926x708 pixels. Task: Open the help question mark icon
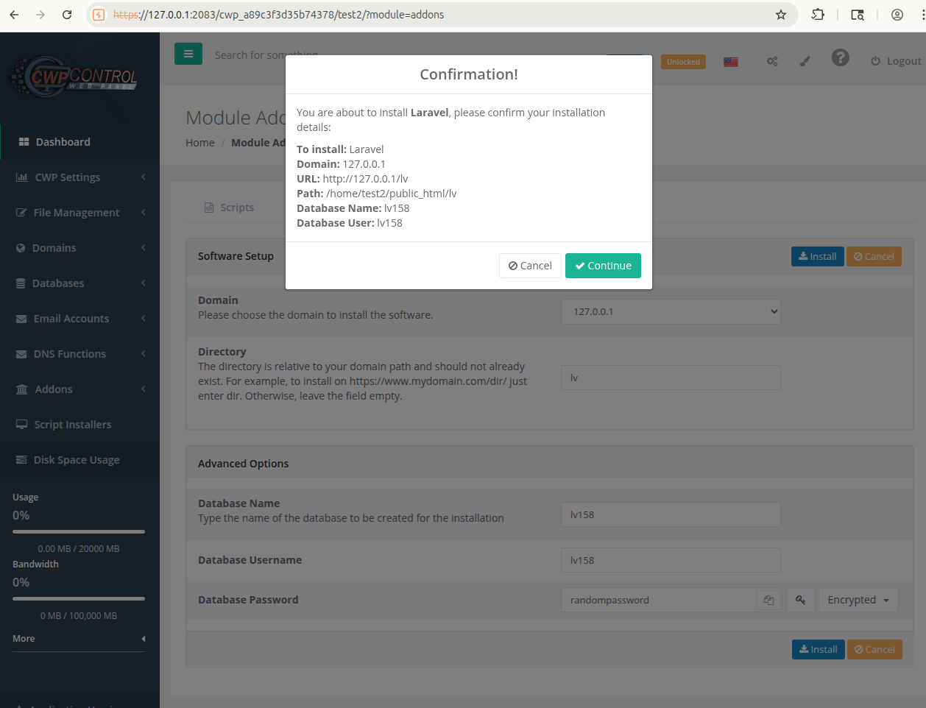[x=840, y=58]
